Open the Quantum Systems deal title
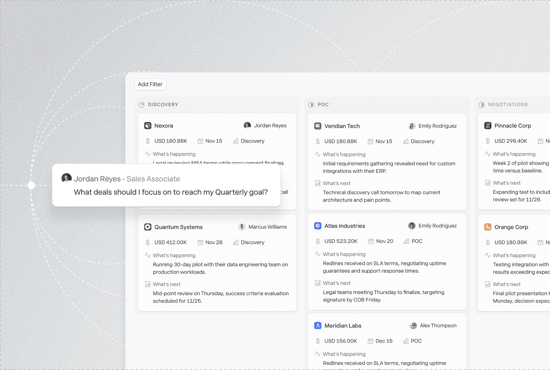The width and height of the screenshot is (550, 370). (178, 227)
